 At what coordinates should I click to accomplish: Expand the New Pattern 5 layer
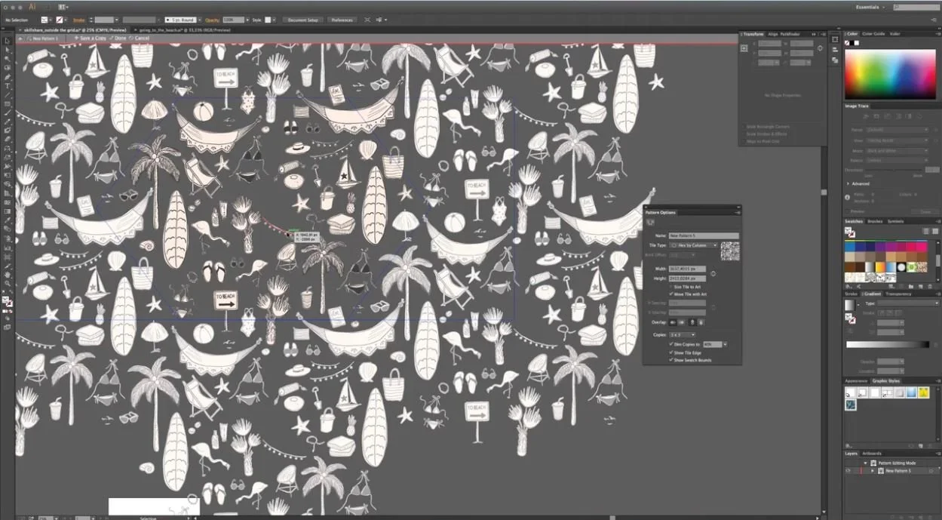pos(873,471)
